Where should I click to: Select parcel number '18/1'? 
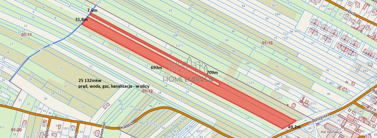[66, 128]
